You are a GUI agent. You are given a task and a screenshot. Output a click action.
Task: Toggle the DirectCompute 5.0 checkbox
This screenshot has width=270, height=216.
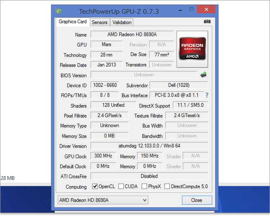tap(167, 187)
